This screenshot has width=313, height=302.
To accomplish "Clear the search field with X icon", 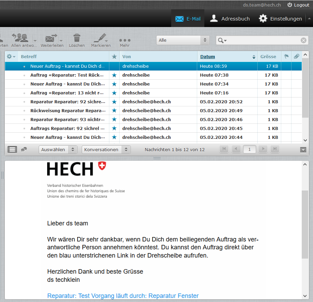I will 303,40.
